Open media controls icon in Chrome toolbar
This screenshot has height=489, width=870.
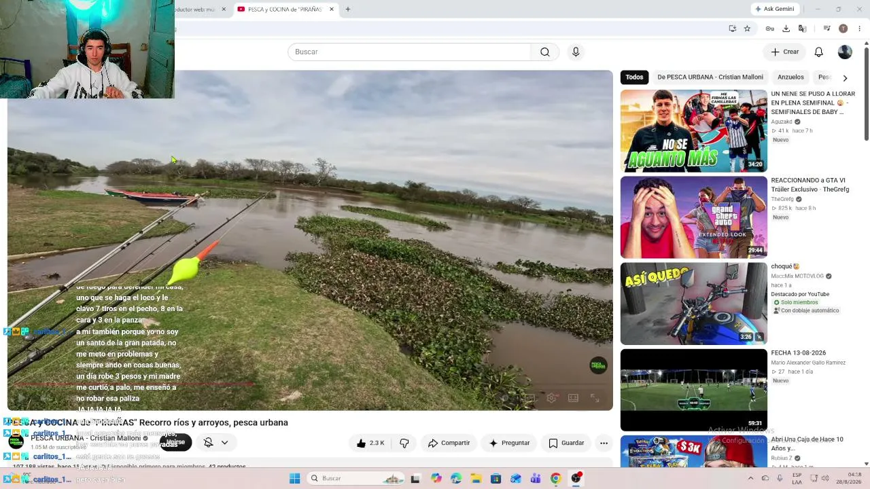(826, 29)
